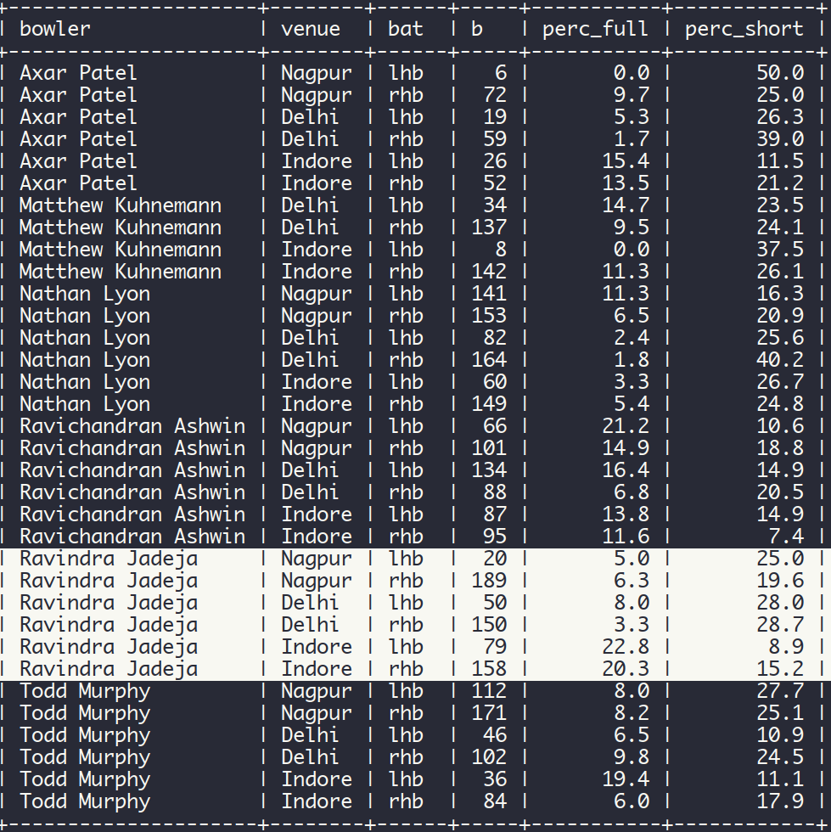The image size is (831, 832).
Task: Select the perc_short value 28.7
Action: [x=780, y=625]
